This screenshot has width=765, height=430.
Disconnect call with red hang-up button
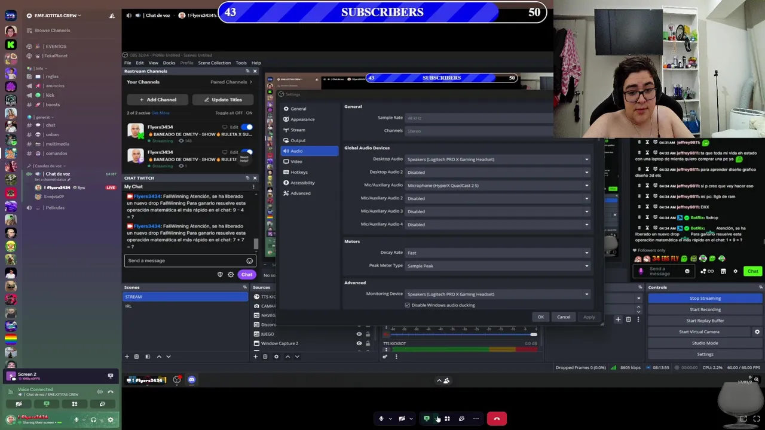tap(497, 419)
